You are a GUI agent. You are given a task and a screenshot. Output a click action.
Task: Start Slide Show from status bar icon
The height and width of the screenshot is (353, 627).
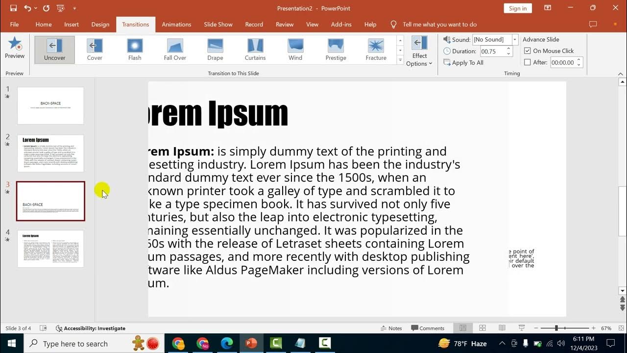(521, 328)
